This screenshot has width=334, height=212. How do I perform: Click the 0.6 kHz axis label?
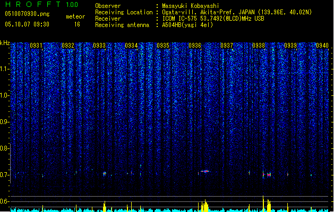[x=4, y=201]
